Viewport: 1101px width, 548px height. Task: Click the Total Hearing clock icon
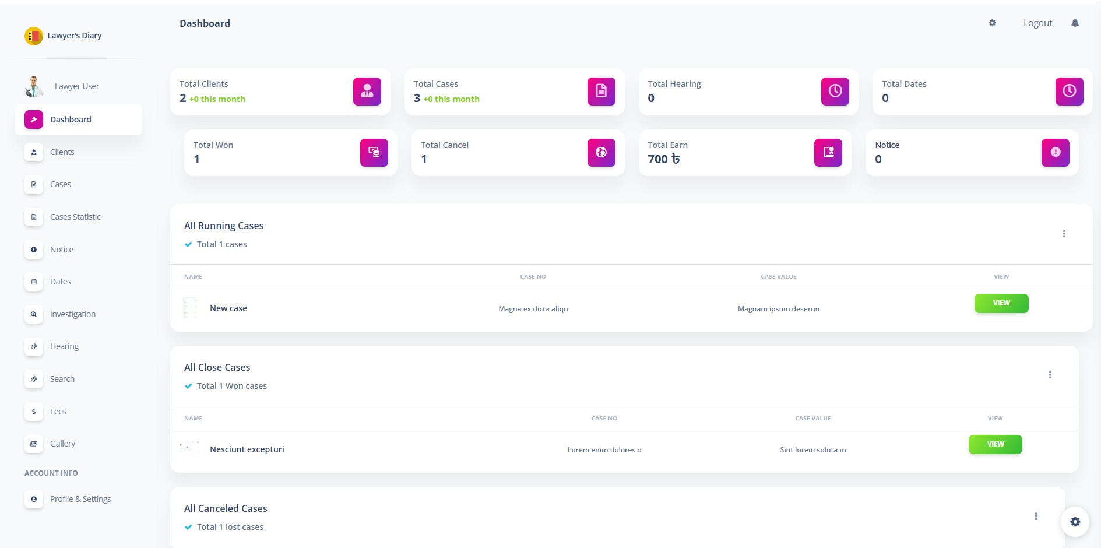pos(835,91)
